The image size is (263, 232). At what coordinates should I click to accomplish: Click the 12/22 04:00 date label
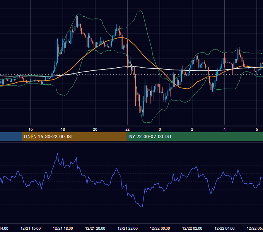pos(225,228)
